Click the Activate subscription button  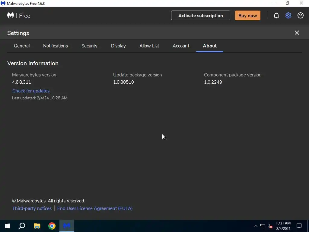(201, 16)
